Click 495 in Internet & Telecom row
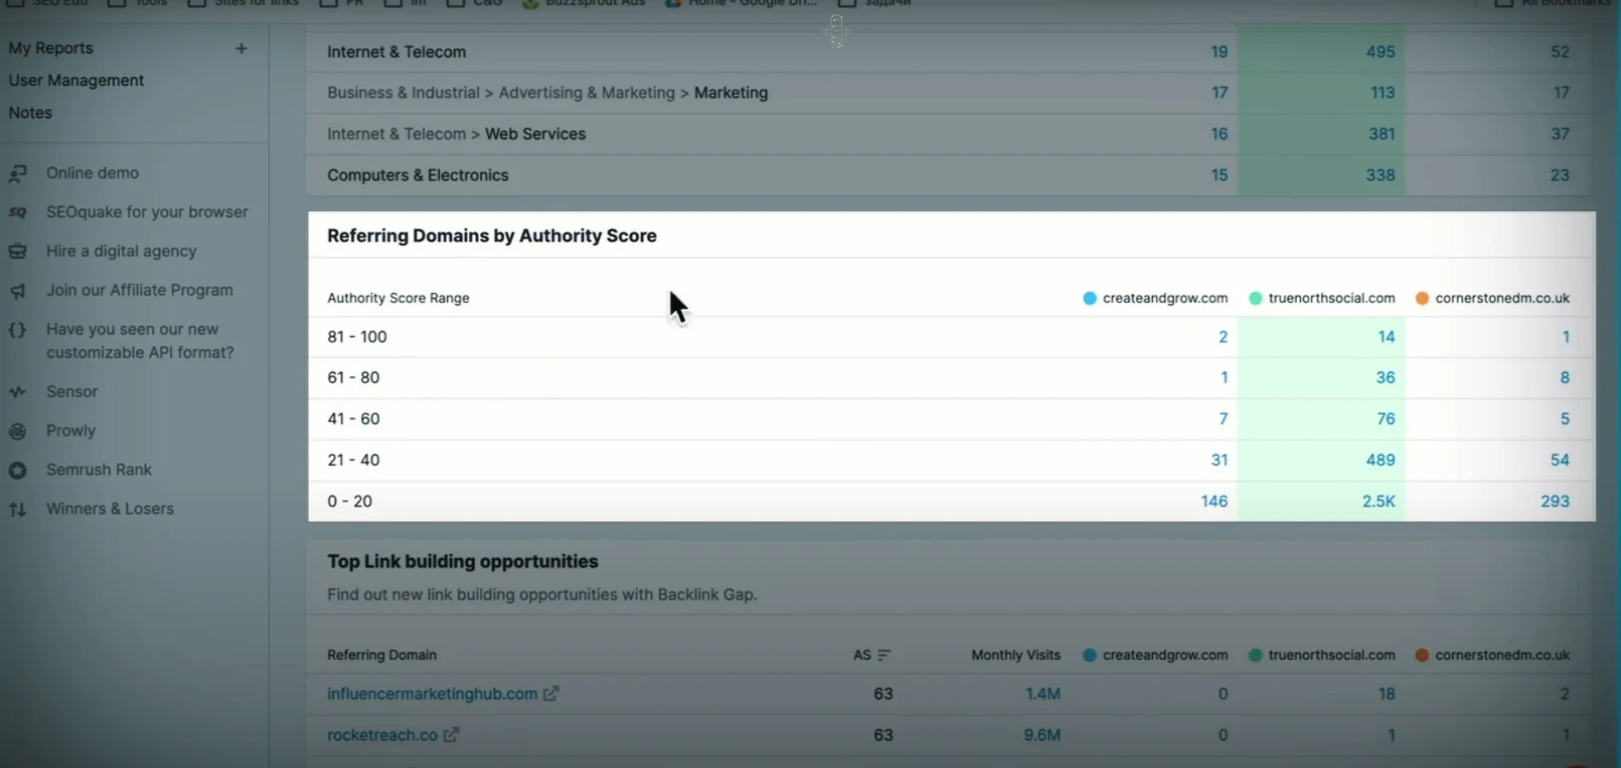The image size is (1621, 768). 1380,52
